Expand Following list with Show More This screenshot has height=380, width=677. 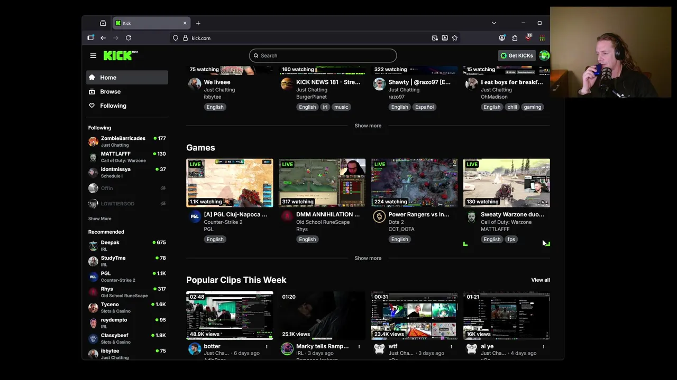[99, 218]
